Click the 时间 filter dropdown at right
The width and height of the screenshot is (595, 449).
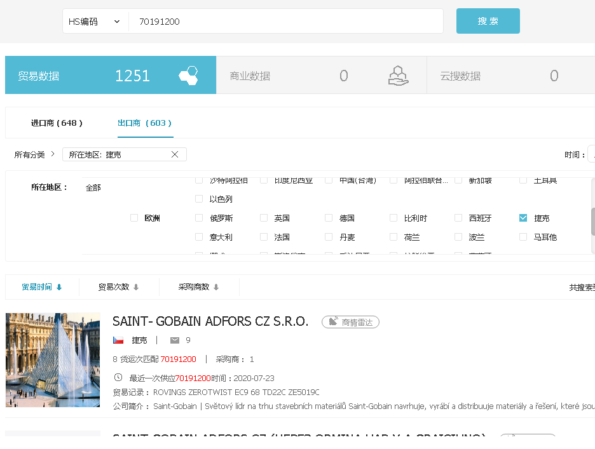point(591,154)
